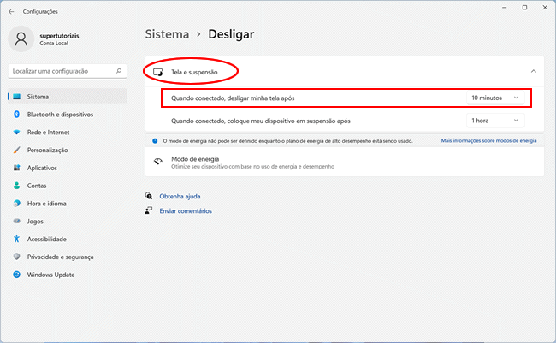556x343 pixels.
Task: Collapse the Tela e suspensão section
Action: coord(533,71)
